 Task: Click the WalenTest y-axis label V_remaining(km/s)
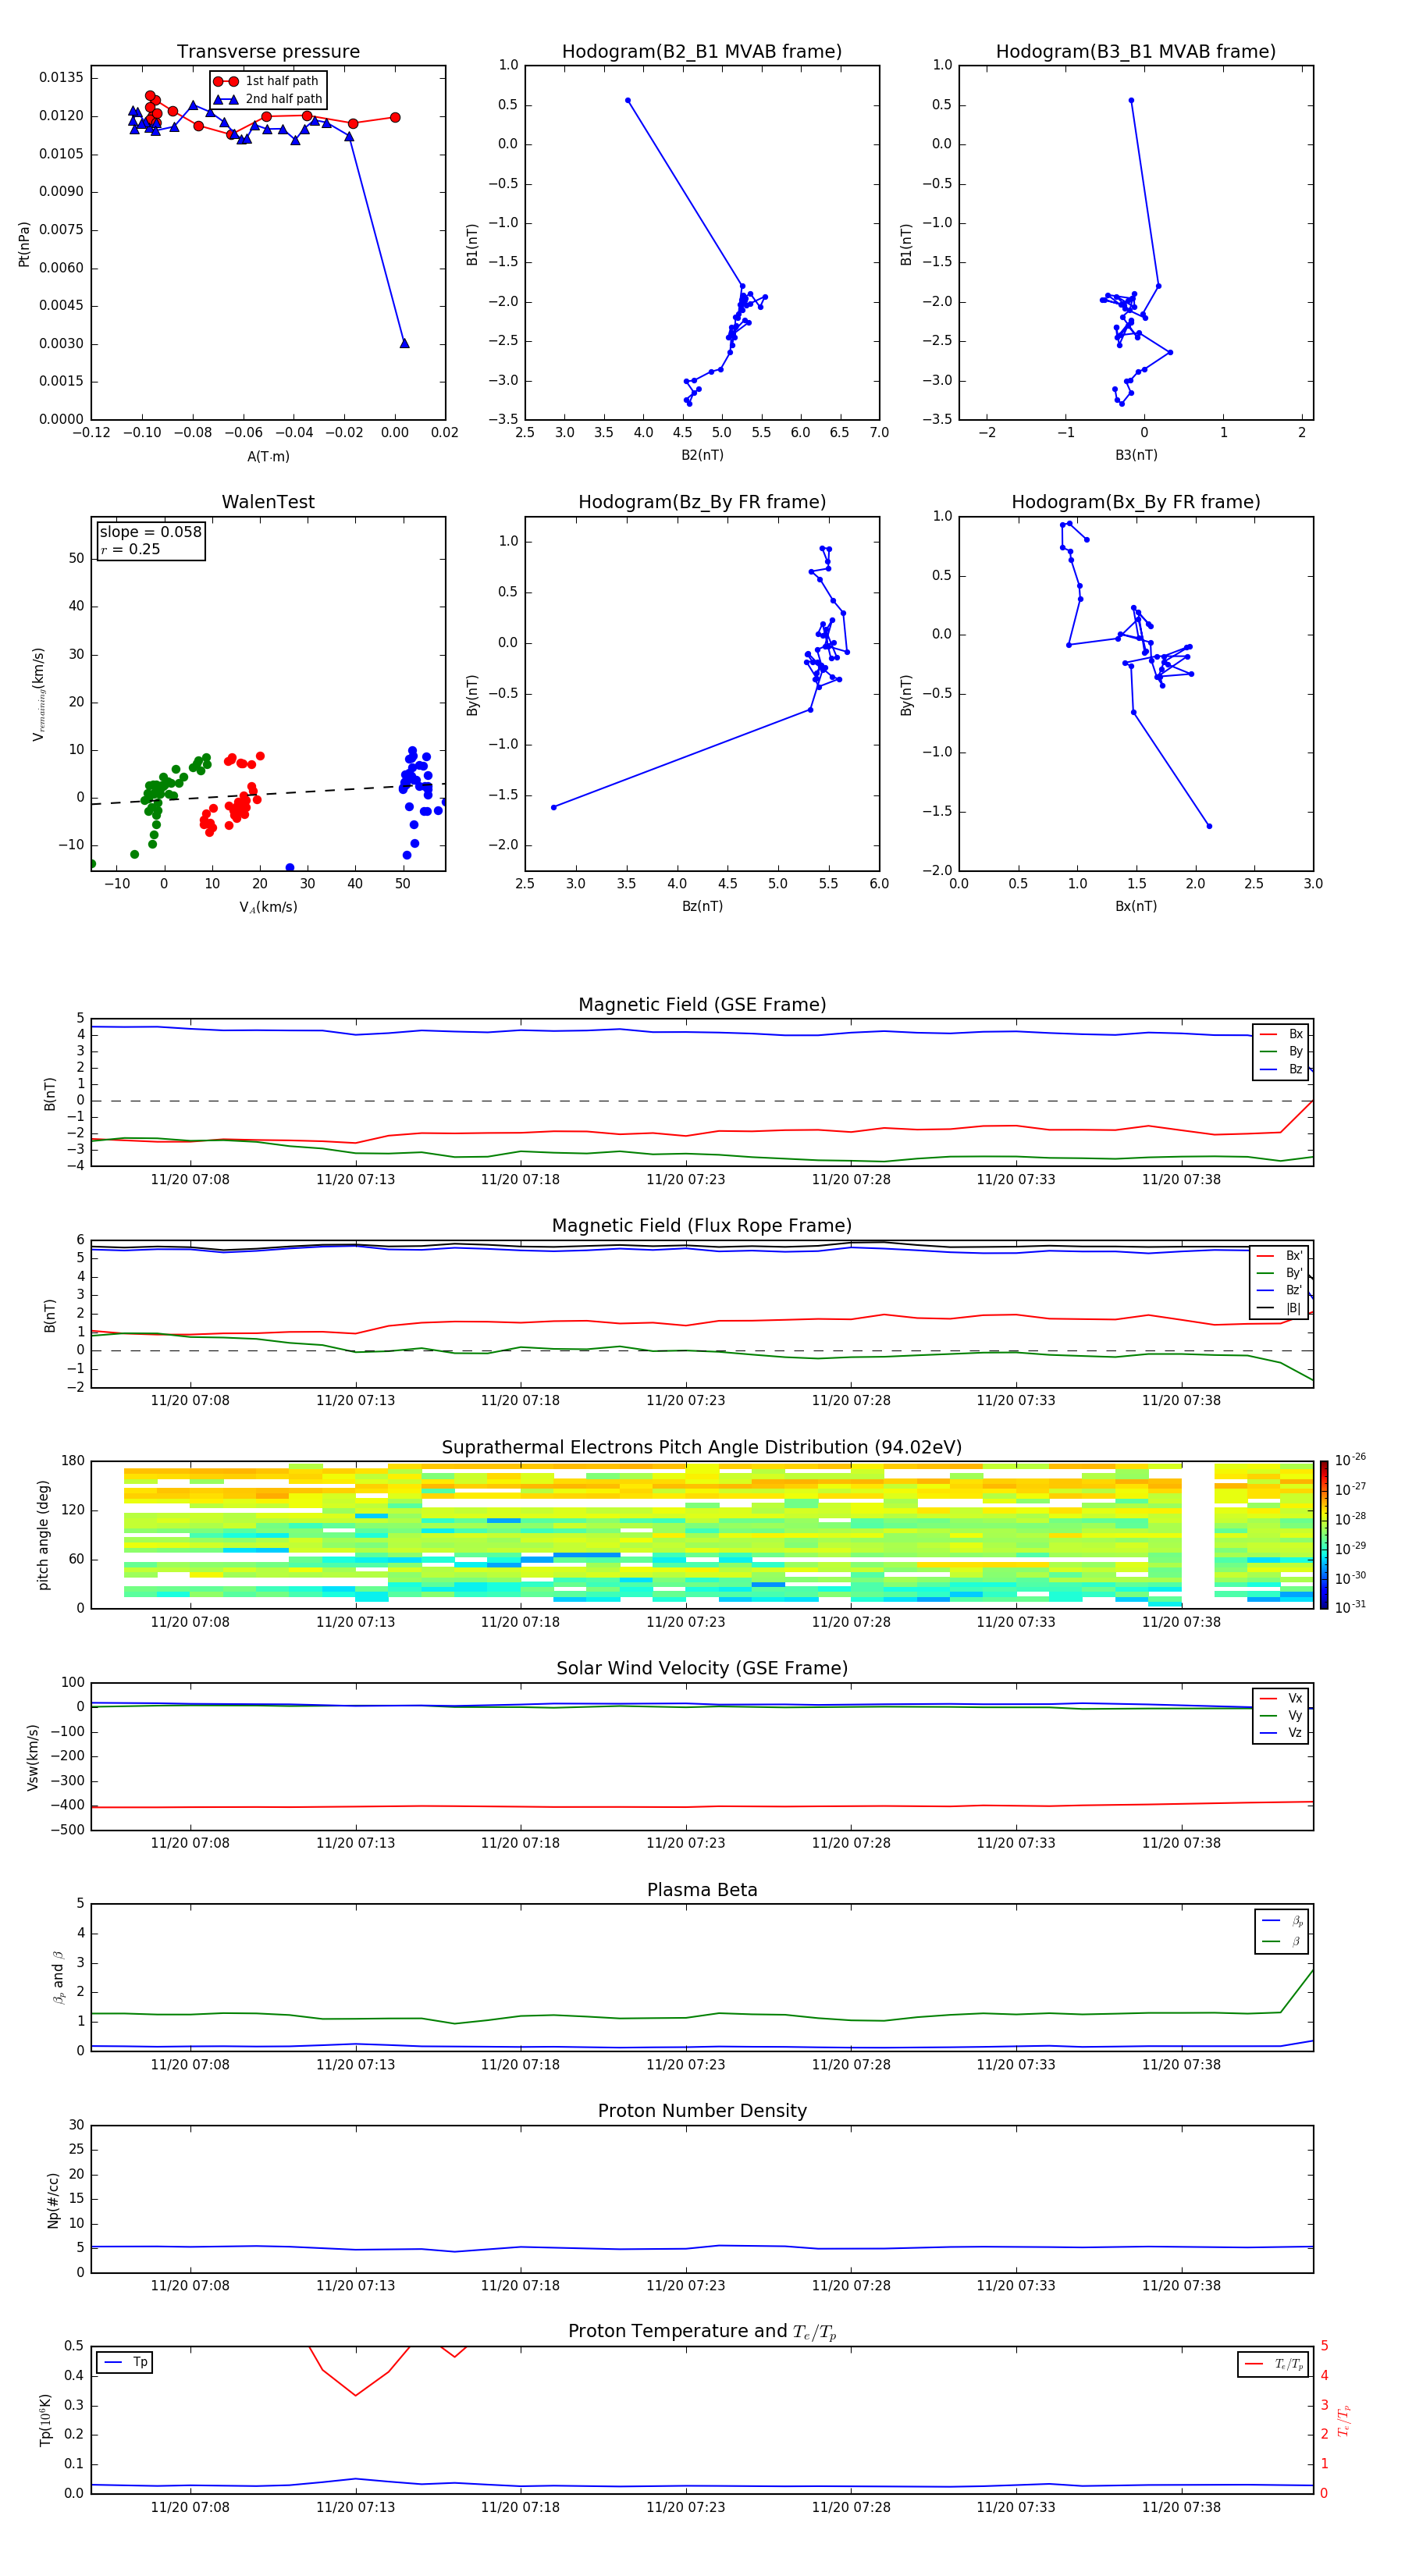(x=38, y=694)
